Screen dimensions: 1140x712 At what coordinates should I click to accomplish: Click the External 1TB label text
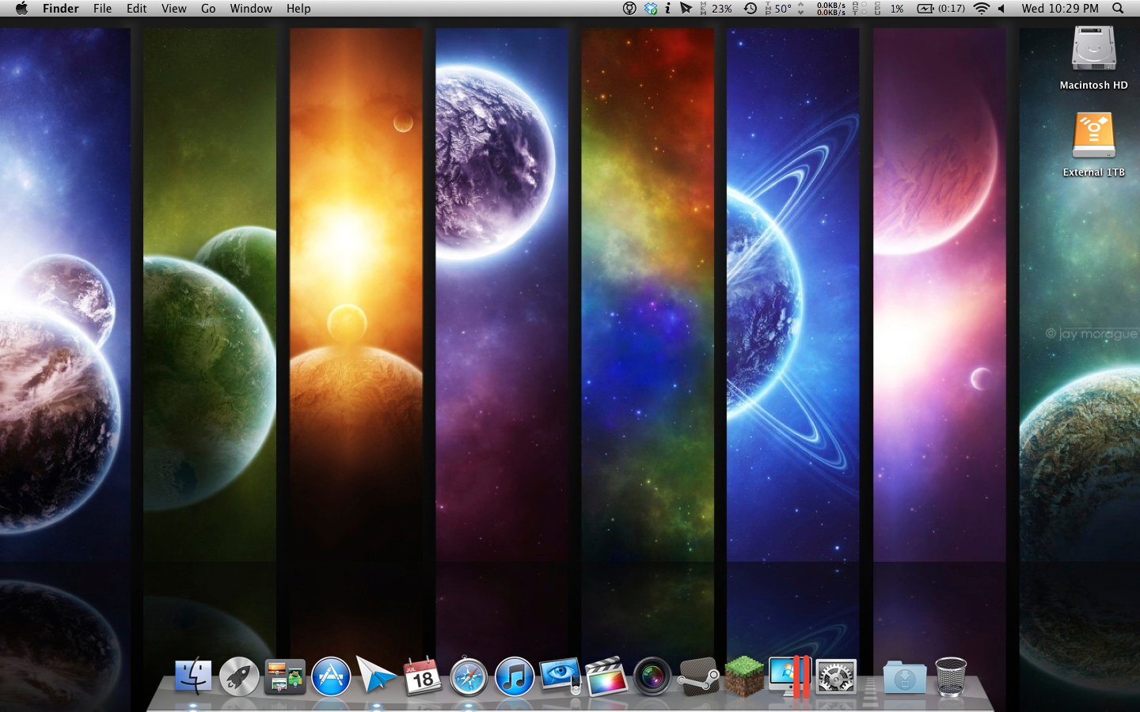[1094, 172]
